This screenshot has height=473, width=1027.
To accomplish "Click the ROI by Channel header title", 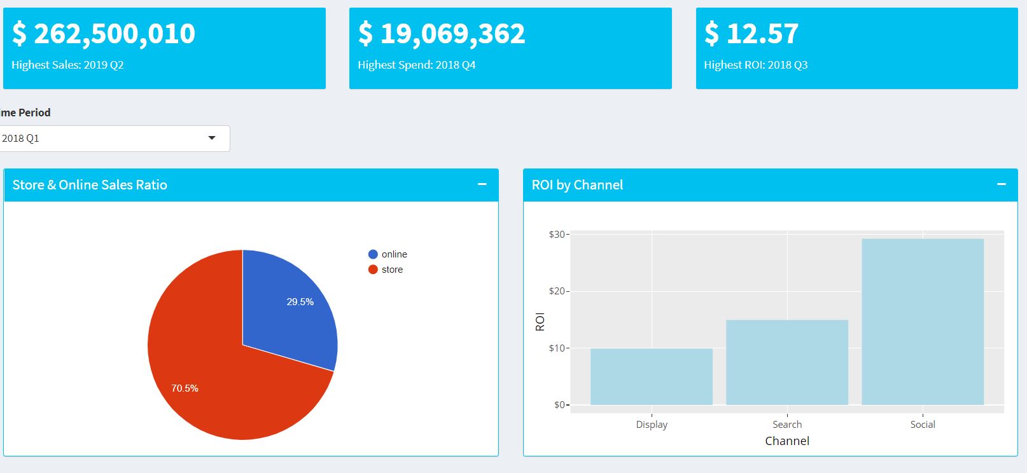I will [x=577, y=185].
